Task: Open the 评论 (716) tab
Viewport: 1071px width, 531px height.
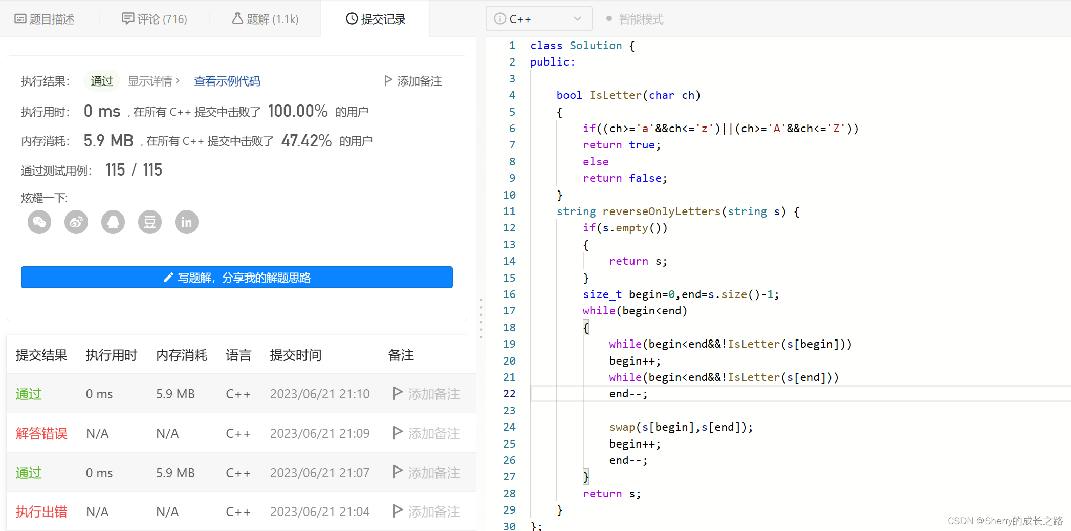Action: coord(155,19)
